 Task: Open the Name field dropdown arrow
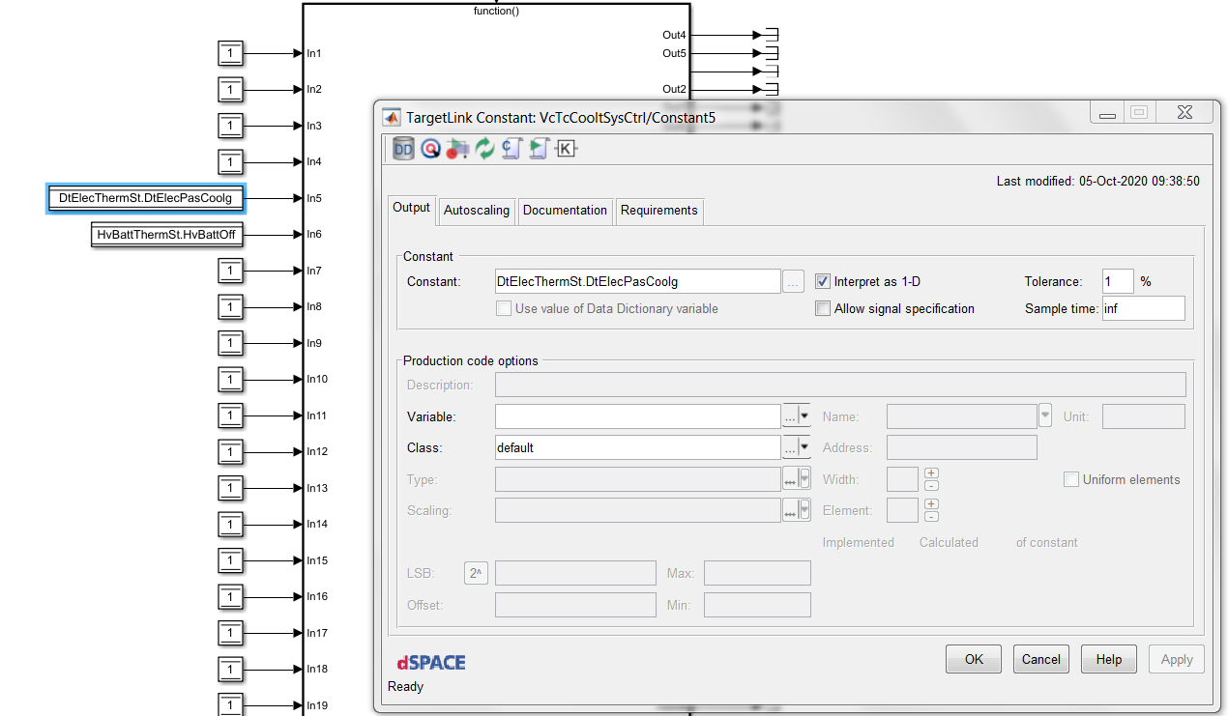[1044, 416]
